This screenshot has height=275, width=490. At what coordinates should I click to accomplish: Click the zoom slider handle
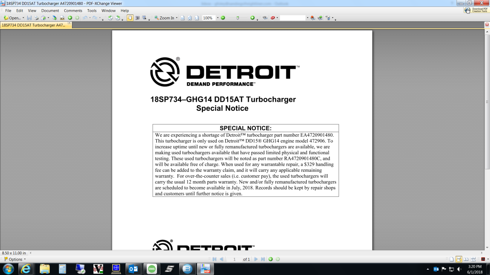coord(238,18)
